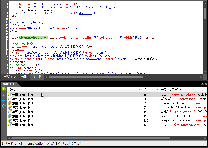Click the code editor scroll left arrow
Screen dimensions: 208x148
(46, 77)
